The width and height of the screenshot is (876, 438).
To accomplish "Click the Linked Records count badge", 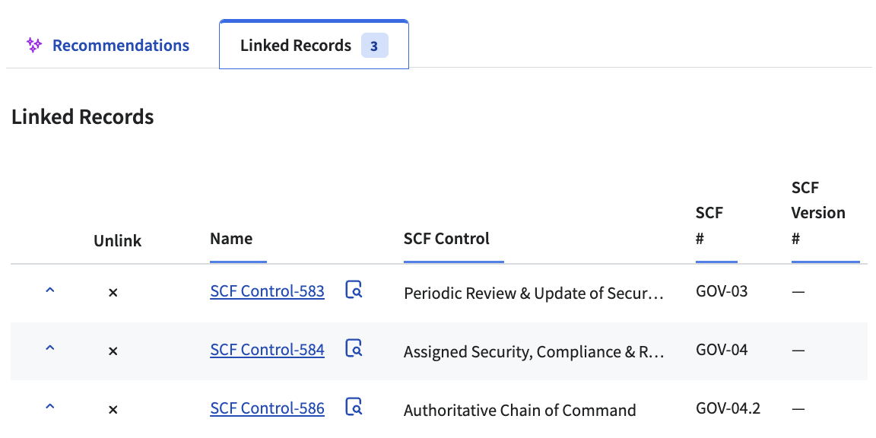I will pos(374,46).
